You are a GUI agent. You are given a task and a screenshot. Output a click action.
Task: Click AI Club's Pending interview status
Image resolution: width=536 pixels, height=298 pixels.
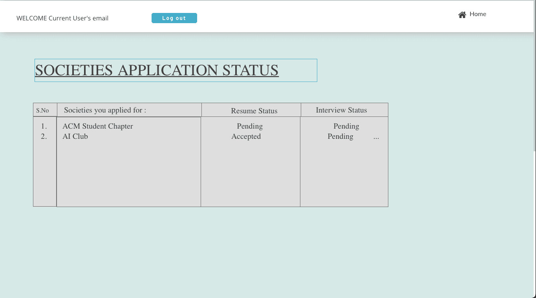point(340,136)
